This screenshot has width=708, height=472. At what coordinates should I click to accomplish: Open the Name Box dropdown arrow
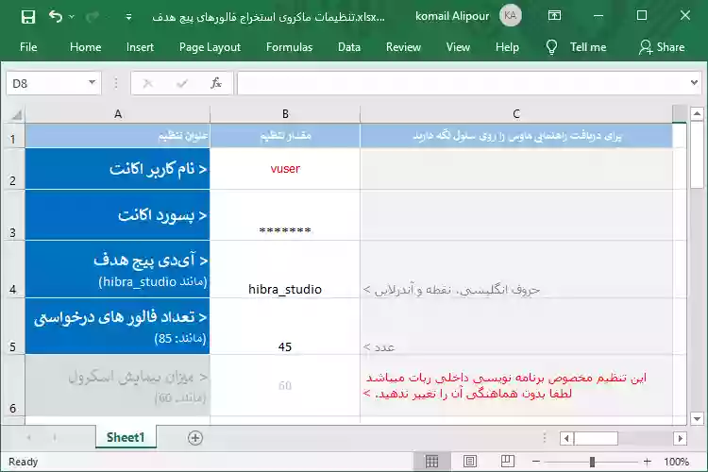pyautogui.click(x=93, y=83)
